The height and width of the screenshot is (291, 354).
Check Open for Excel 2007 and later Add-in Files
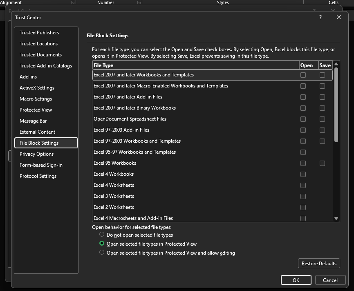[303, 97]
